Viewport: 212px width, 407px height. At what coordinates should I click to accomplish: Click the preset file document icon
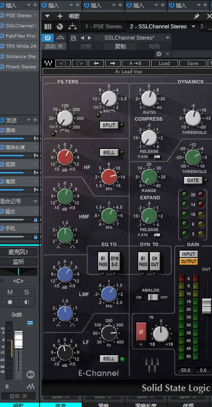tap(73, 38)
